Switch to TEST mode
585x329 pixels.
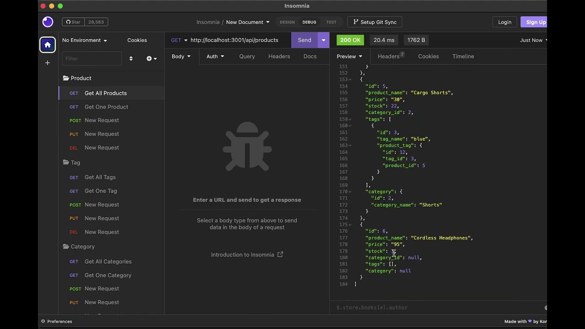click(x=331, y=22)
